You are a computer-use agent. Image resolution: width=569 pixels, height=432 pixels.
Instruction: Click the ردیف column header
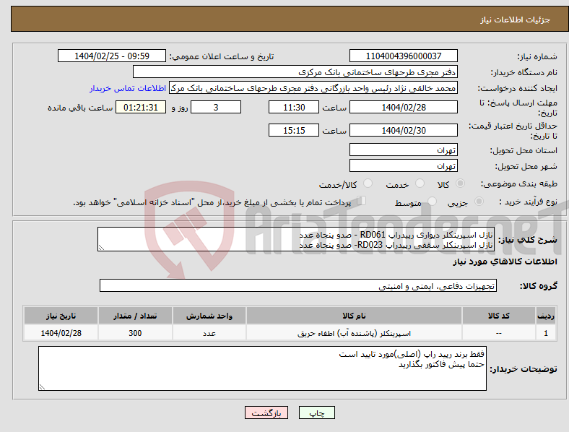point(546,316)
